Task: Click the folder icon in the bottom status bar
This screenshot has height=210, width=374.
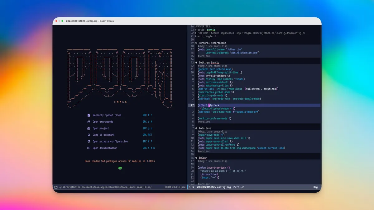Action: coord(57,187)
